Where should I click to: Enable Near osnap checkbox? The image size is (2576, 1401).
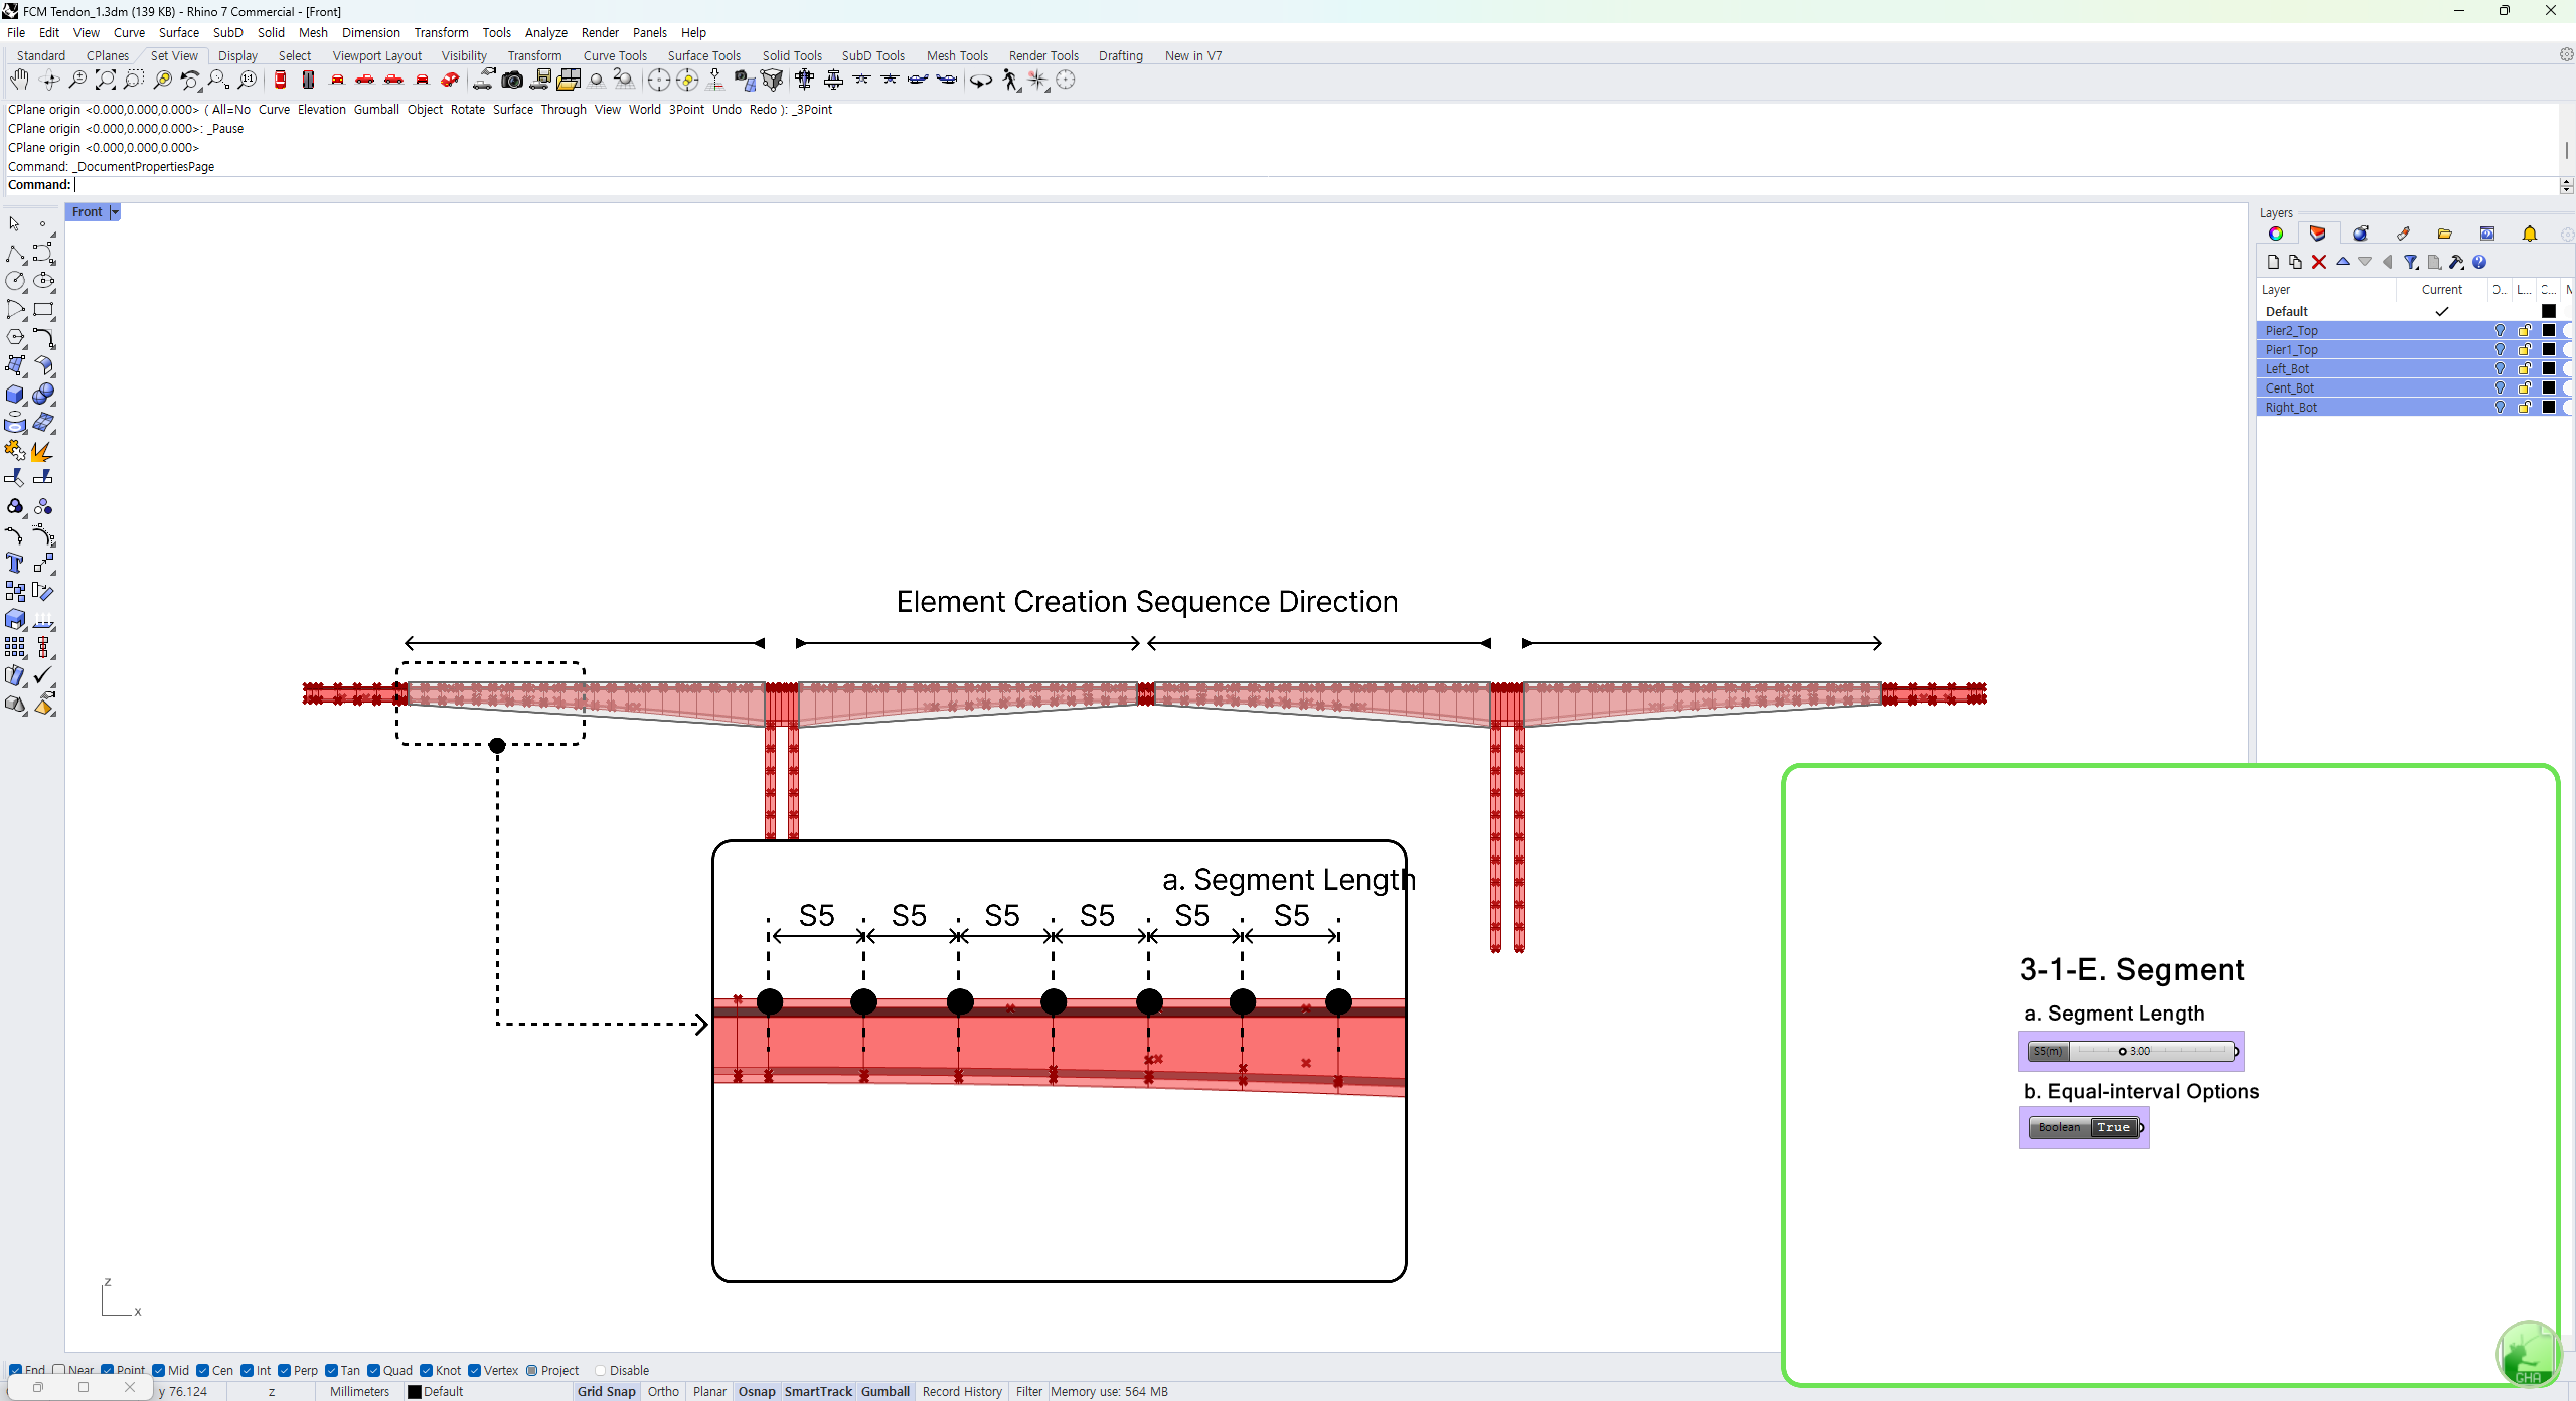[x=59, y=1370]
